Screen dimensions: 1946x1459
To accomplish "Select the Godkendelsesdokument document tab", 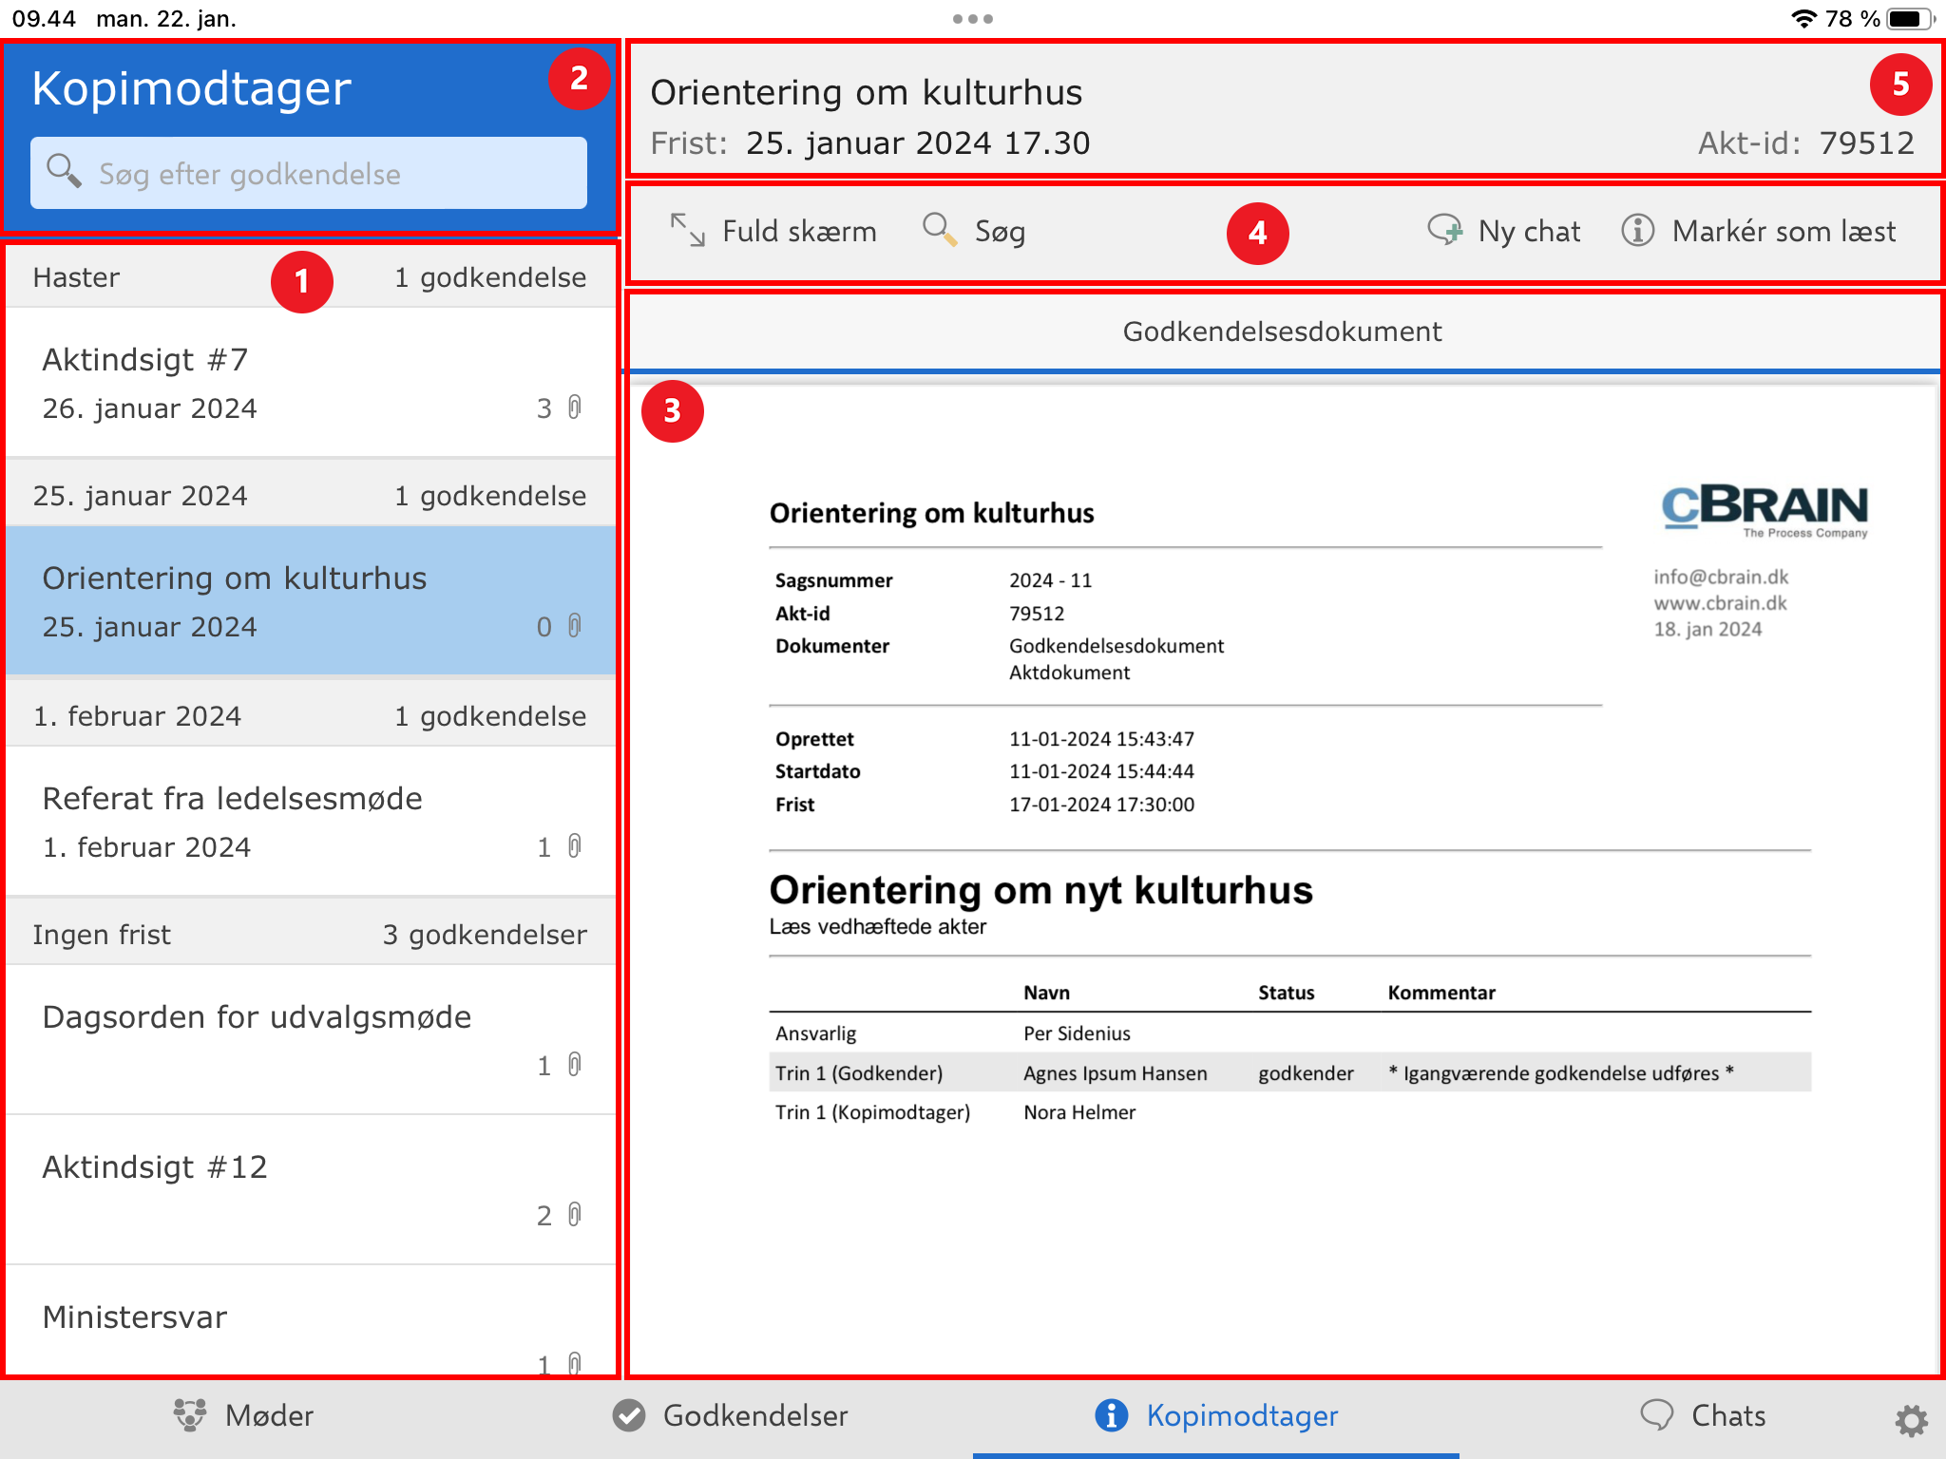I will tap(1282, 332).
